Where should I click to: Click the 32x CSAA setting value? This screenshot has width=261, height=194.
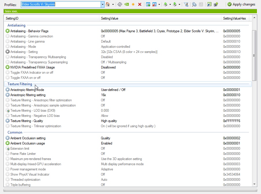[129, 52]
